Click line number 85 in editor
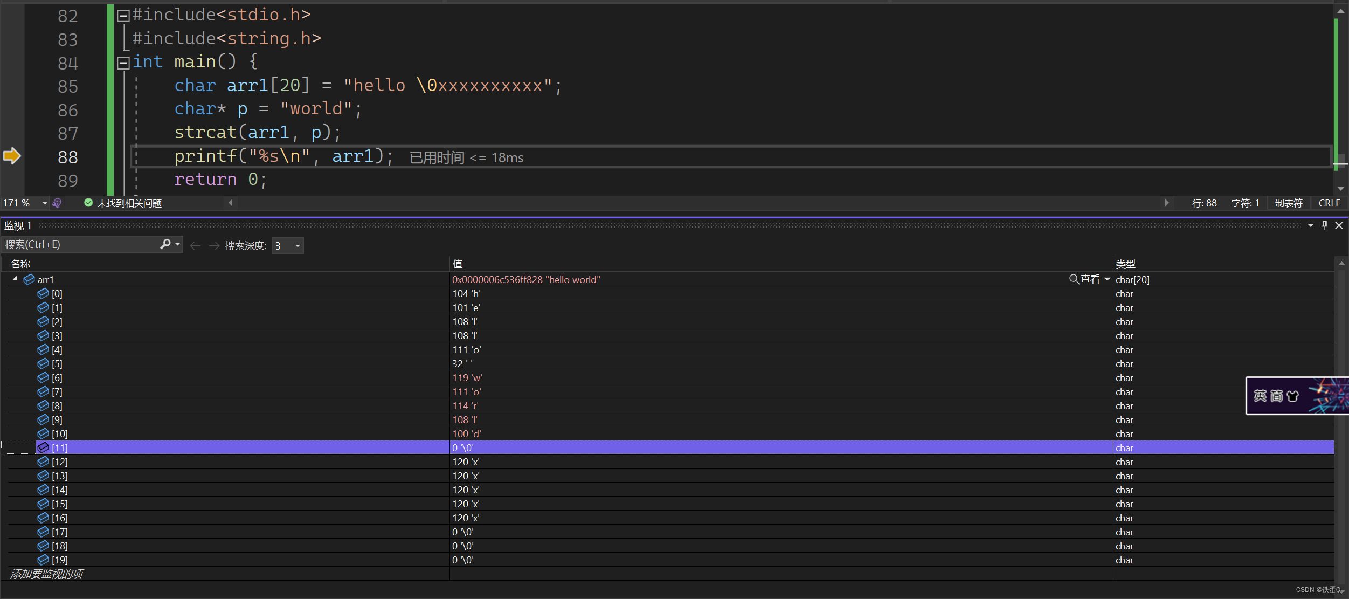Viewport: 1349px width, 599px height. pos(68,86)
